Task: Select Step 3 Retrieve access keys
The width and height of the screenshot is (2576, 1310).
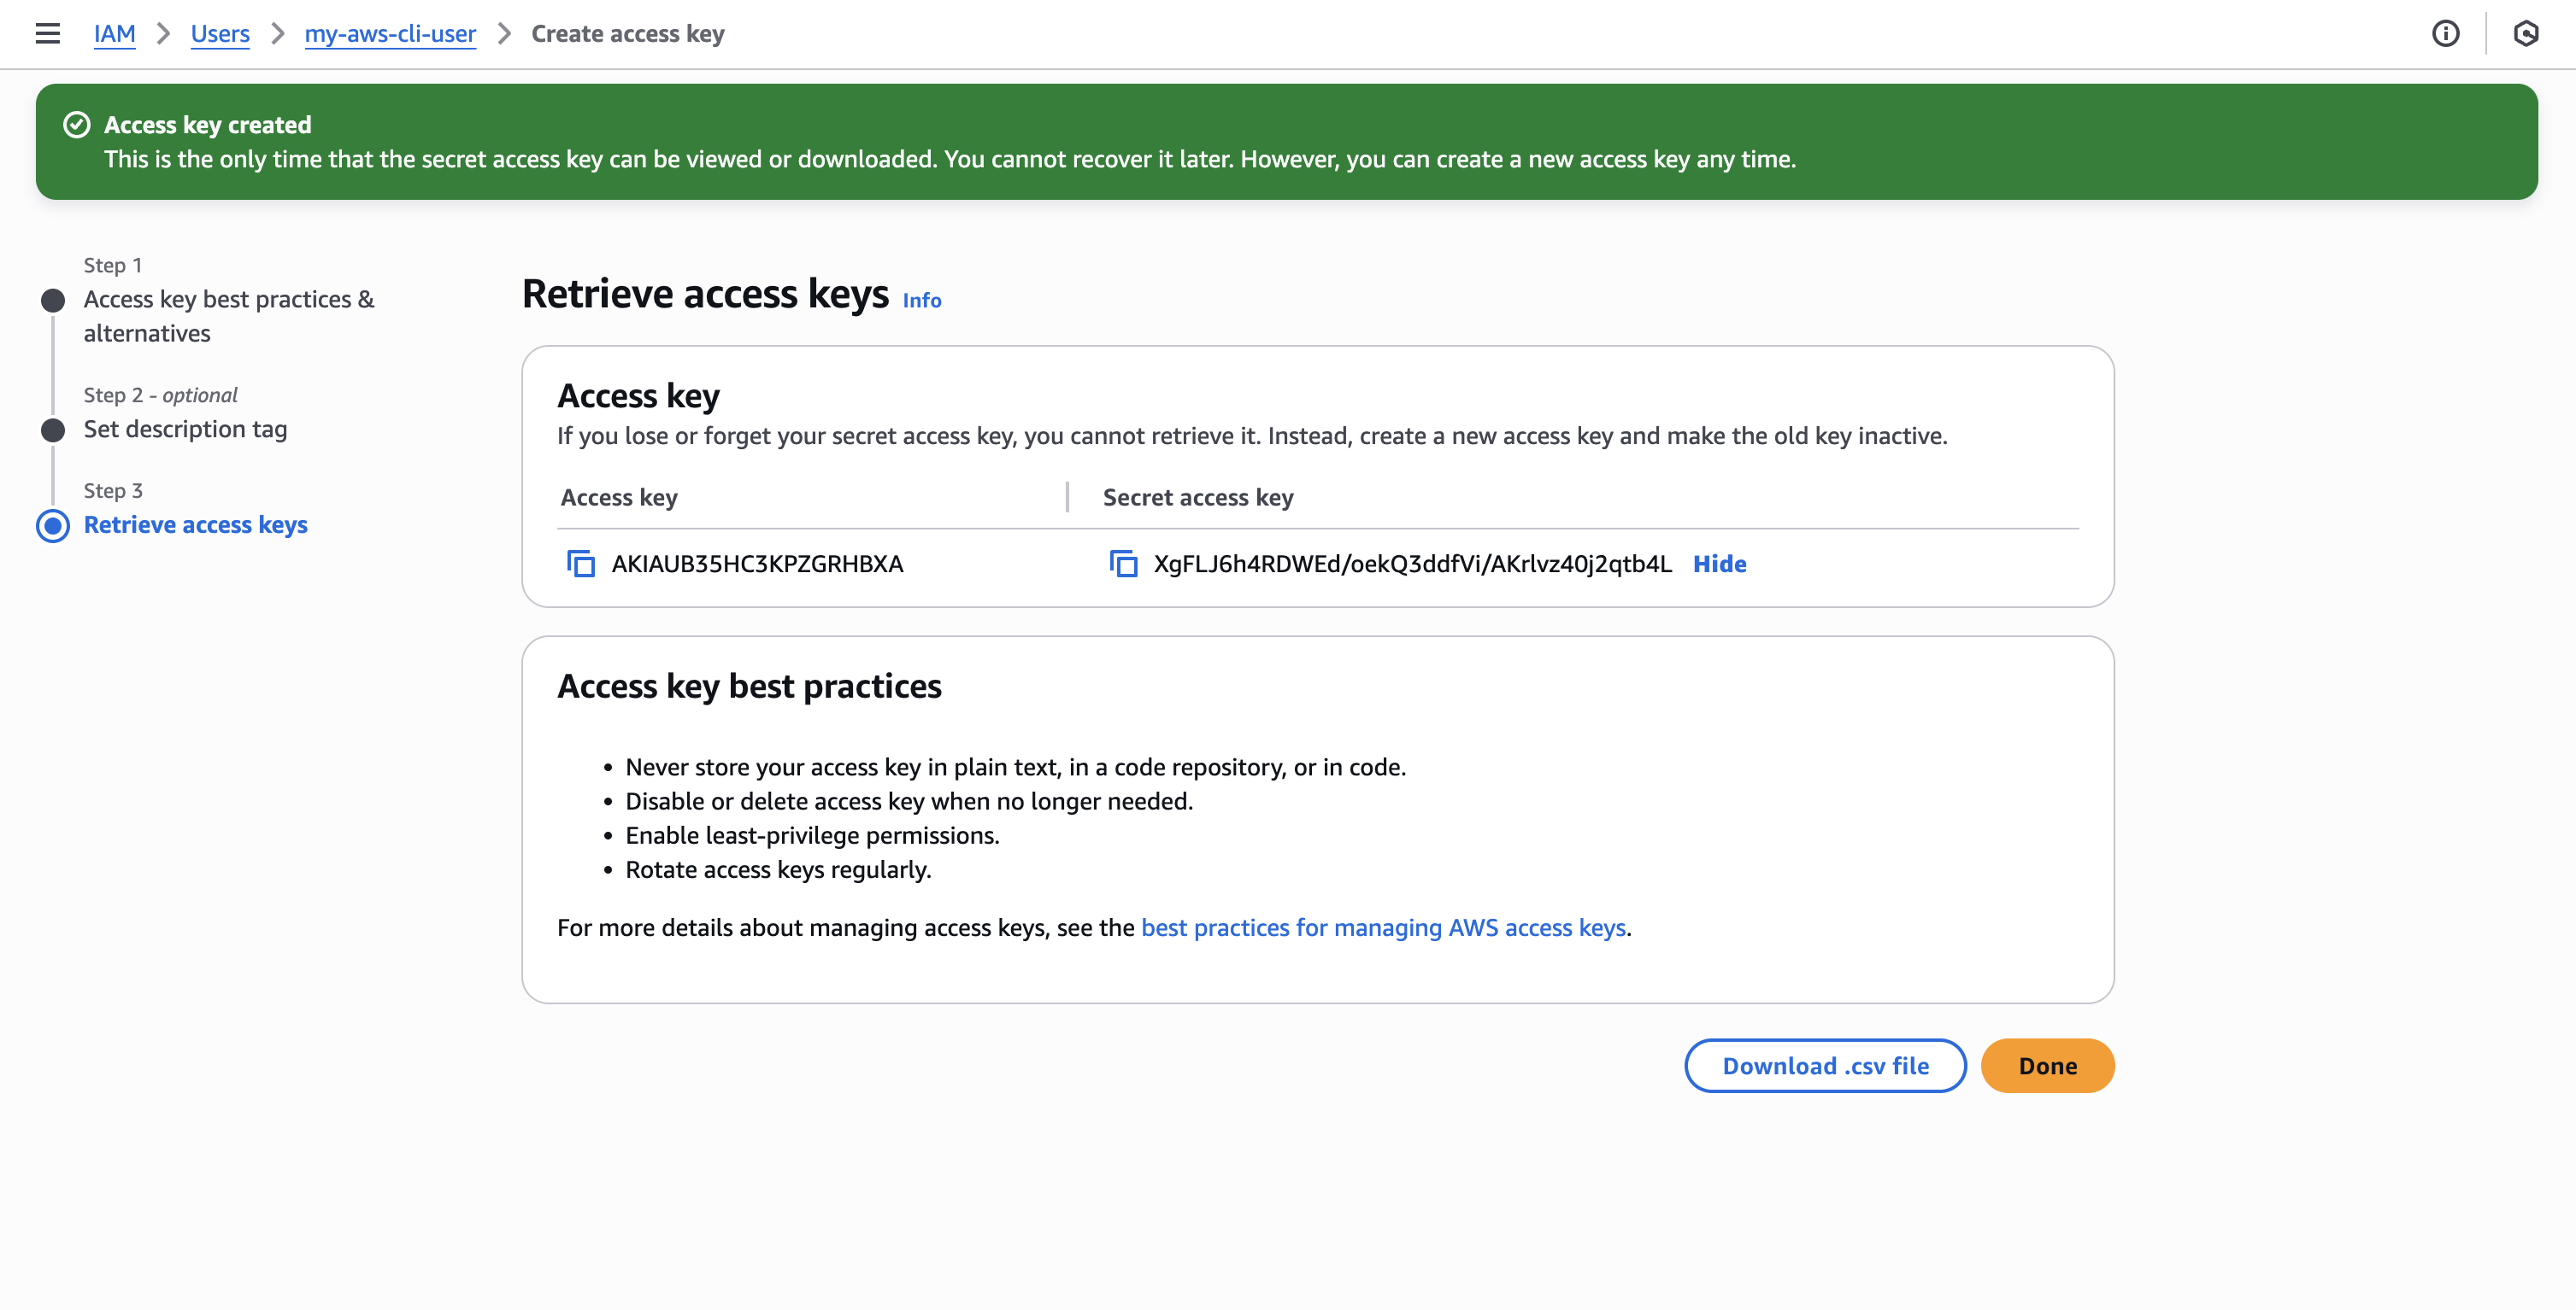Action: [196, 524]
